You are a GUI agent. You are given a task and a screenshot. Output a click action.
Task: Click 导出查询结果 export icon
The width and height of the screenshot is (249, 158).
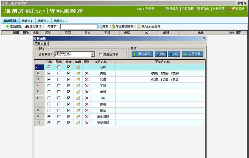pos(113,27)
